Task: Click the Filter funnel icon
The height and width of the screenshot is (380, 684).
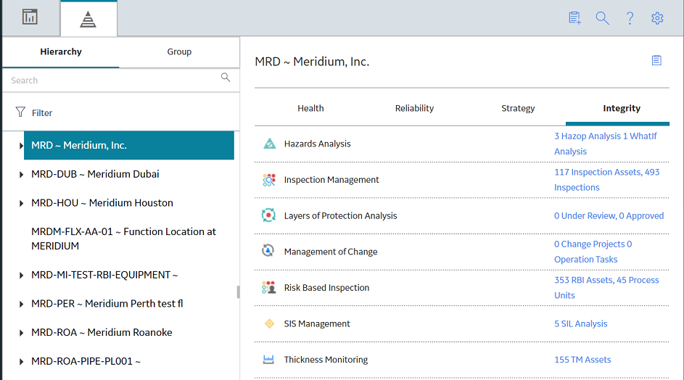Action: (20, 112)
